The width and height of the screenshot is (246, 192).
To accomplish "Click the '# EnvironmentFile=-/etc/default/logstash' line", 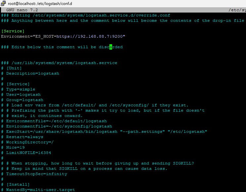I will coord(54,121).
